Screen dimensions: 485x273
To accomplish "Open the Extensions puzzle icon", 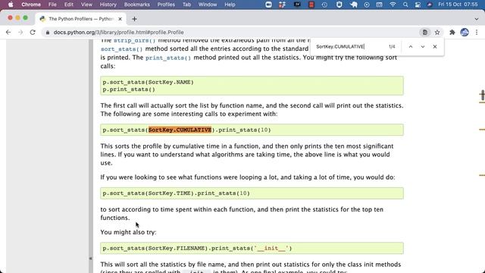I will click(x=452, y=32).
